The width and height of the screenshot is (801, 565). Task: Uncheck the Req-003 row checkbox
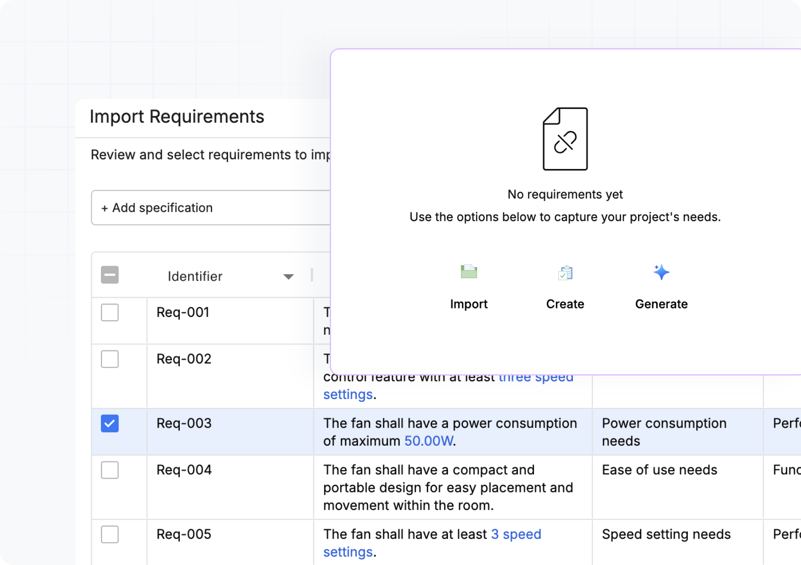(x=110, y=423)
